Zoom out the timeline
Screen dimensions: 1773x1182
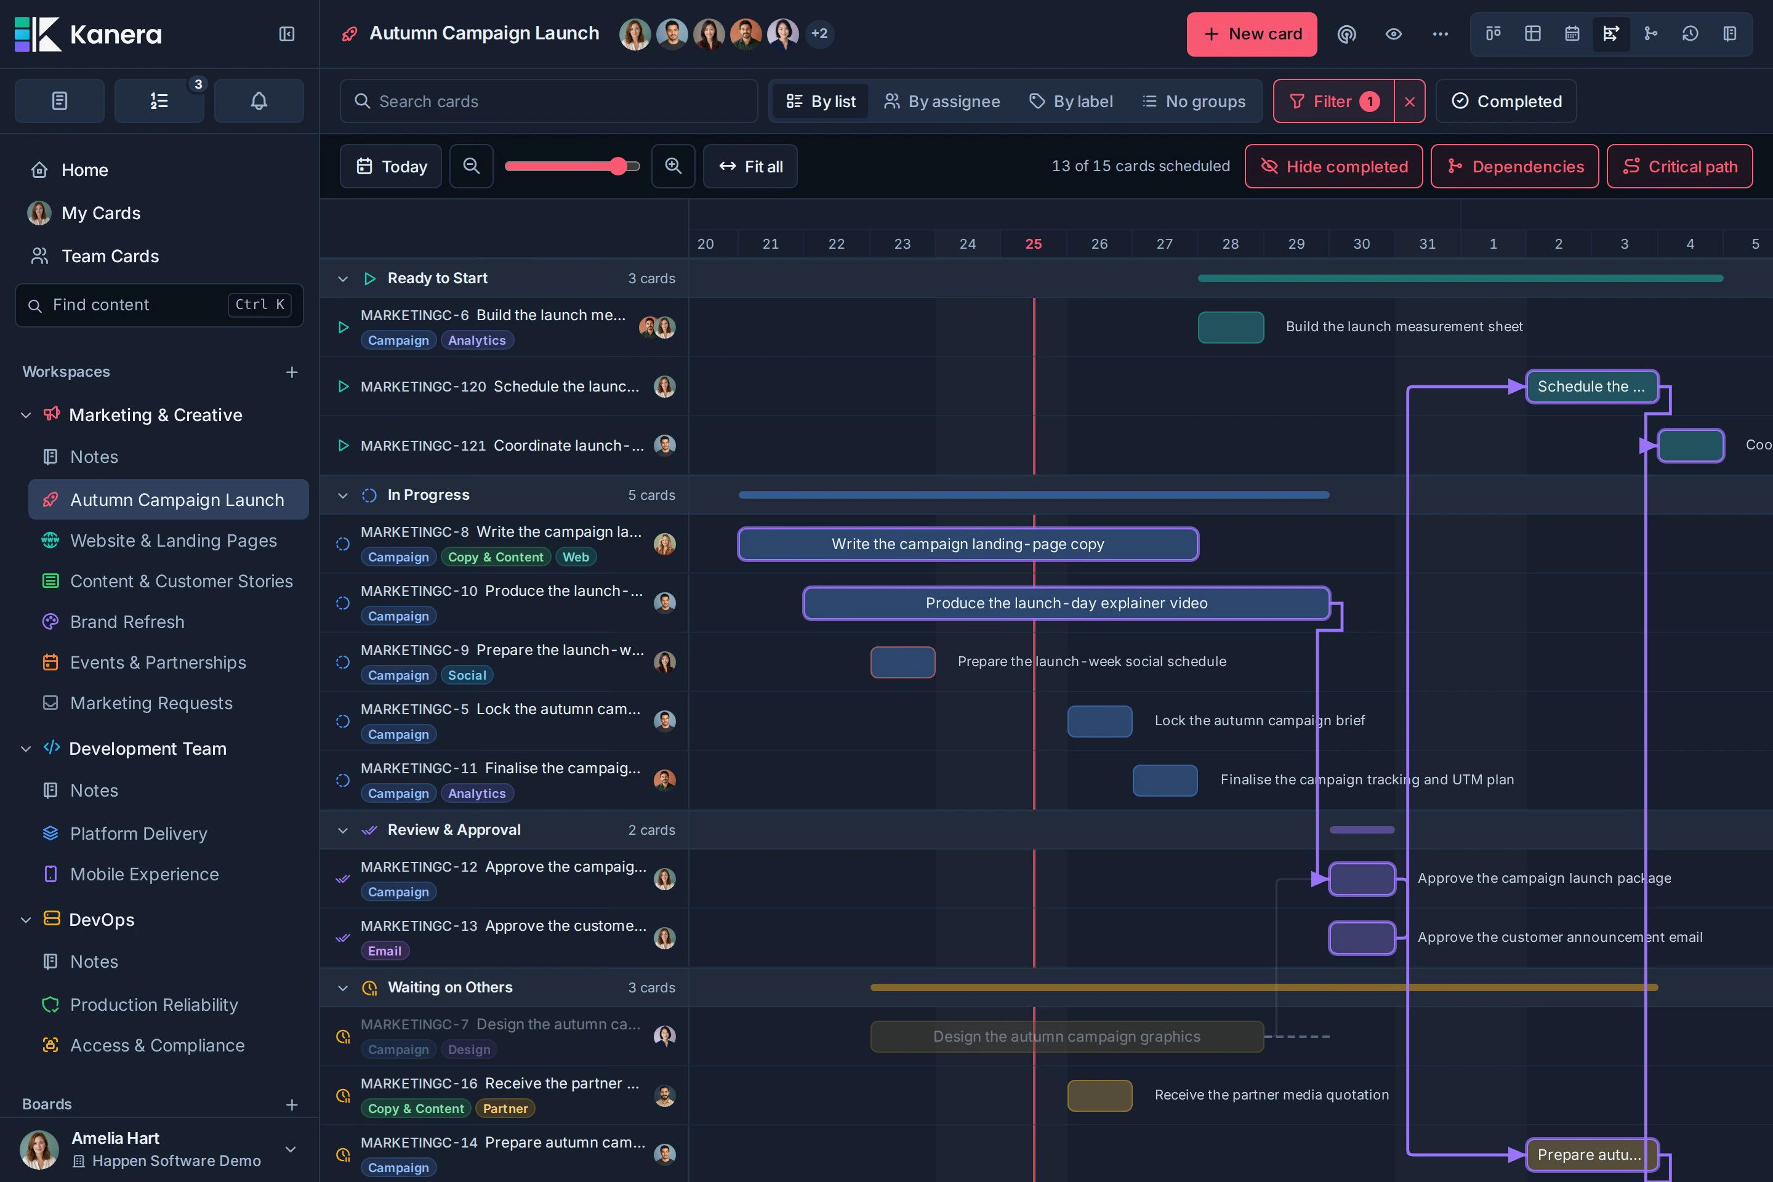pyautogui.click(x=471, y=166)
